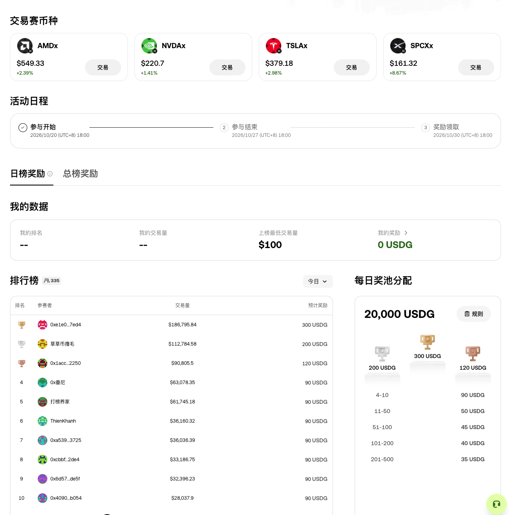This screenshot has height=515, width=509.
Task: Click avatar of ThienKhanh
Action: tap(43, 421)
